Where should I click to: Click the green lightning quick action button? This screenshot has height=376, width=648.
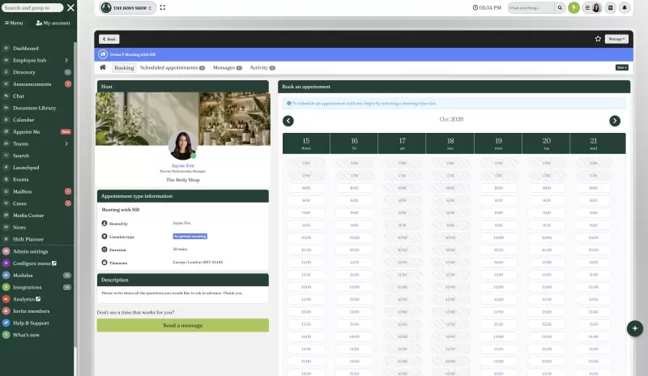click(x=573, y=7)
